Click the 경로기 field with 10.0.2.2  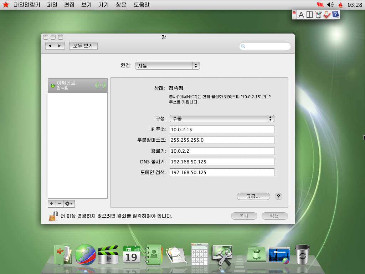point(222,151)
